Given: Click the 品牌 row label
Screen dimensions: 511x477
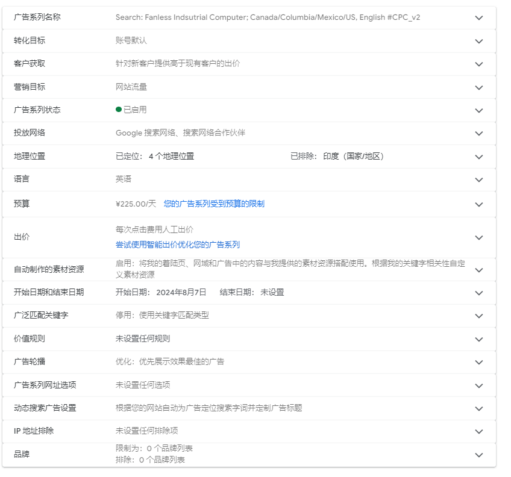Looking at the screenshot, I should (22, 455).
